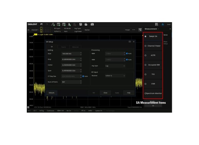199x145 pixels.
Task: Click the trace-with-plus icon in toolbar
Action: point(53,24)
